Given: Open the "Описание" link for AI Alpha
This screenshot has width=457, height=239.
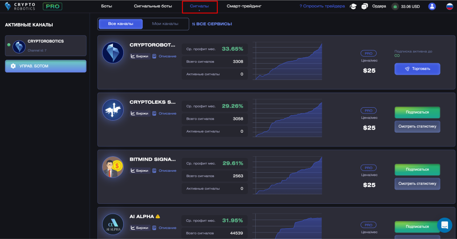Looking at the screenshot, I should coord(164,228).
